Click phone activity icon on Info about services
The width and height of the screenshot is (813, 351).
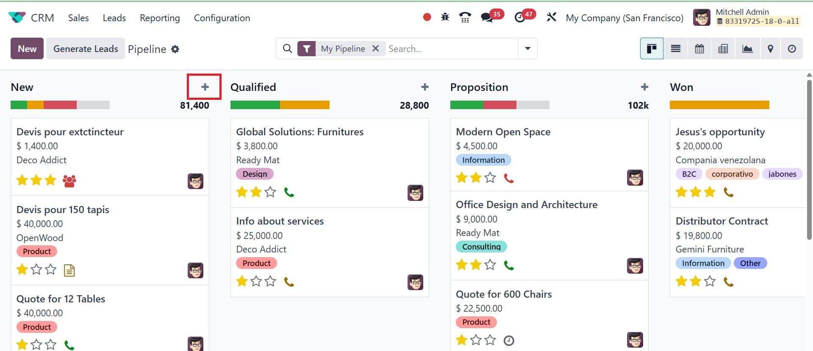[x=289, y=282]
